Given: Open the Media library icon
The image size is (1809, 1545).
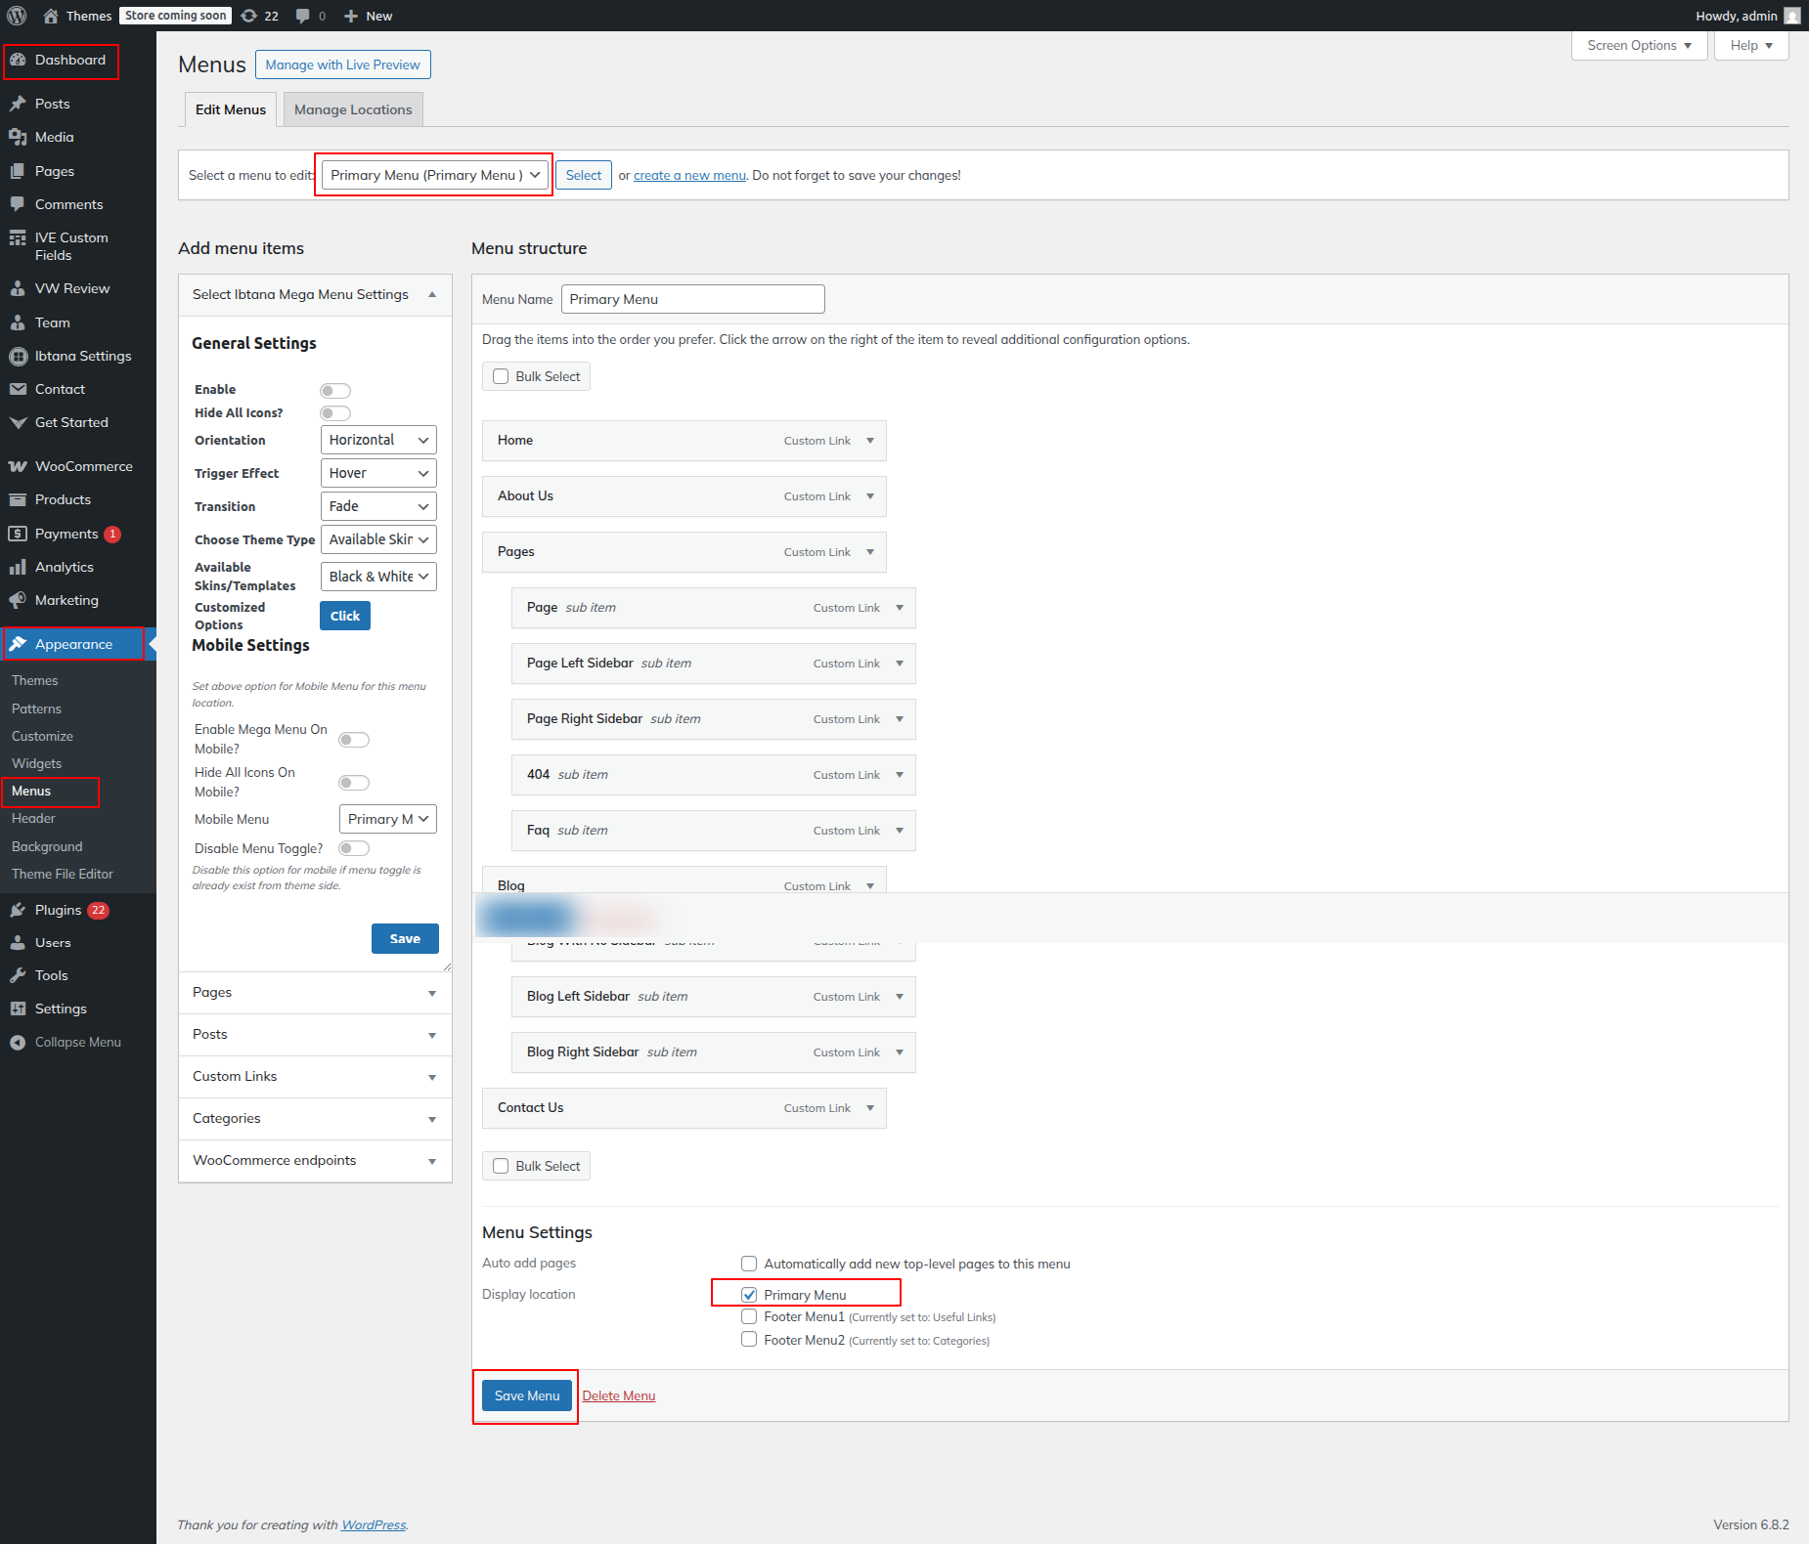Looking at the screenshot, I should 18,137.
